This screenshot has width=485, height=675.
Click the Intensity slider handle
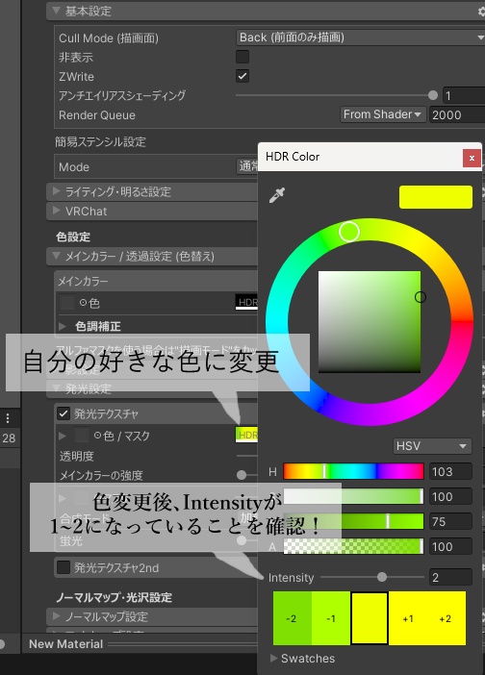pos(382,577)
